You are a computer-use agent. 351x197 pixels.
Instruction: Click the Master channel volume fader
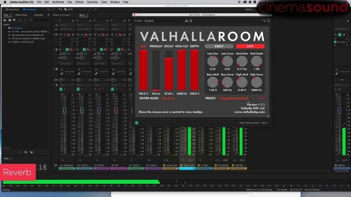339,111
